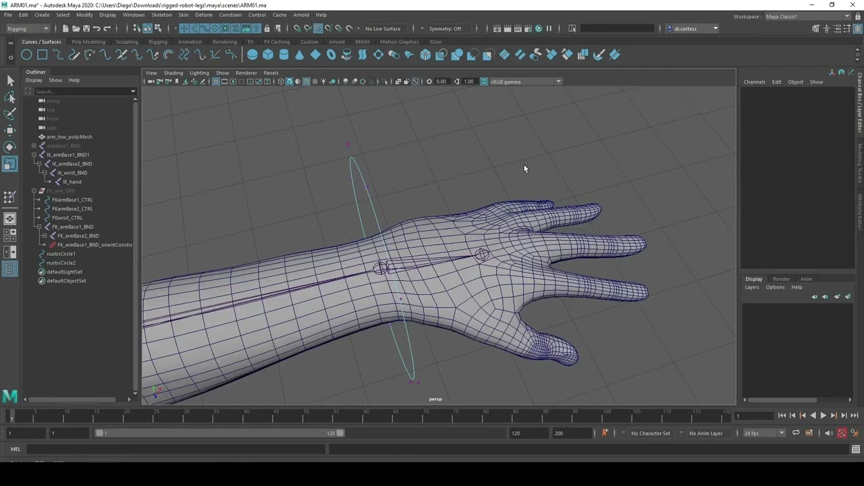Toggle the color management sRGB icon
The image size is (864, 486).
(483, 82)
